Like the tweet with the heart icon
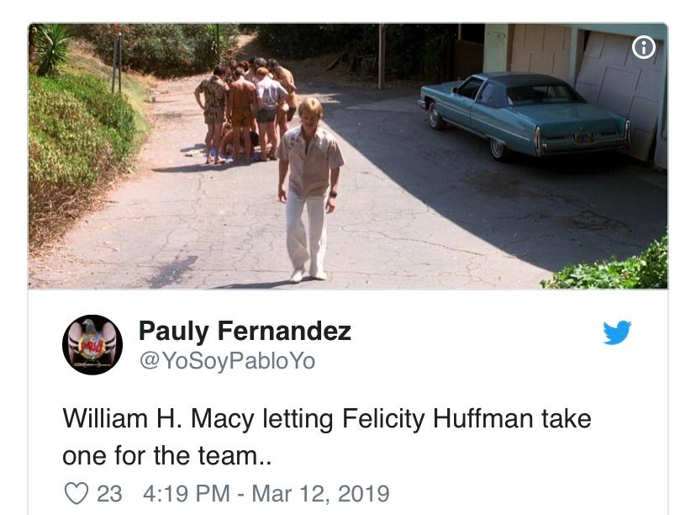 pyautogui.click(x=76, y=493)
